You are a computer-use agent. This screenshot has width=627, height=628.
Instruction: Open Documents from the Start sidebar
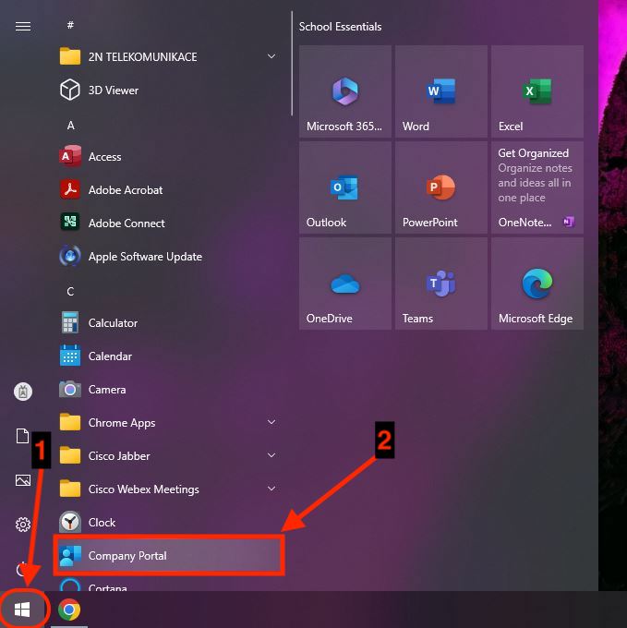coord(23,436)
